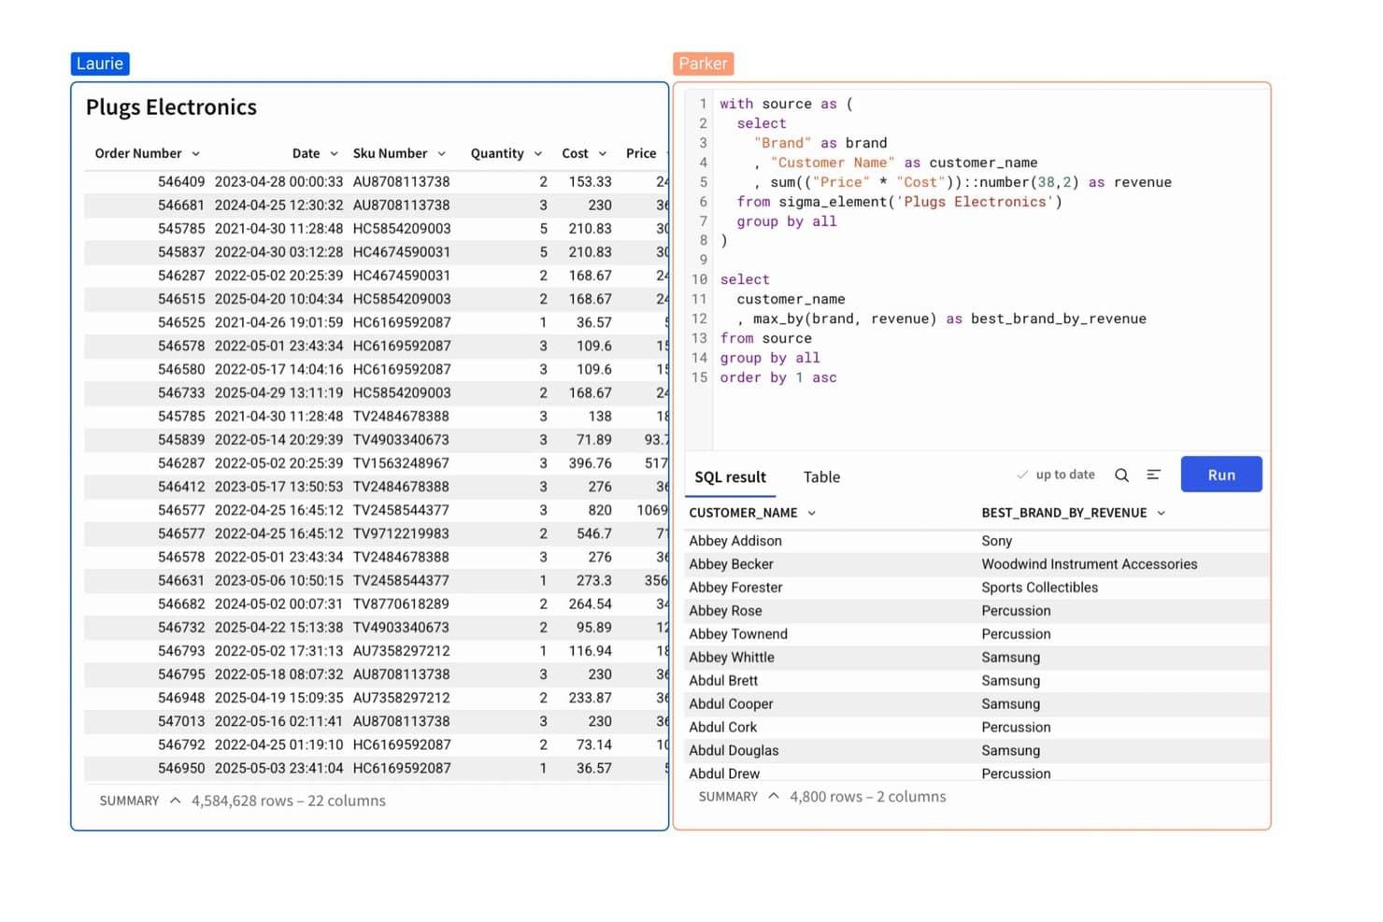Click the SKU cell TV8770618289
Viewport: 1383px width, 922px height.
coord(401,604)
